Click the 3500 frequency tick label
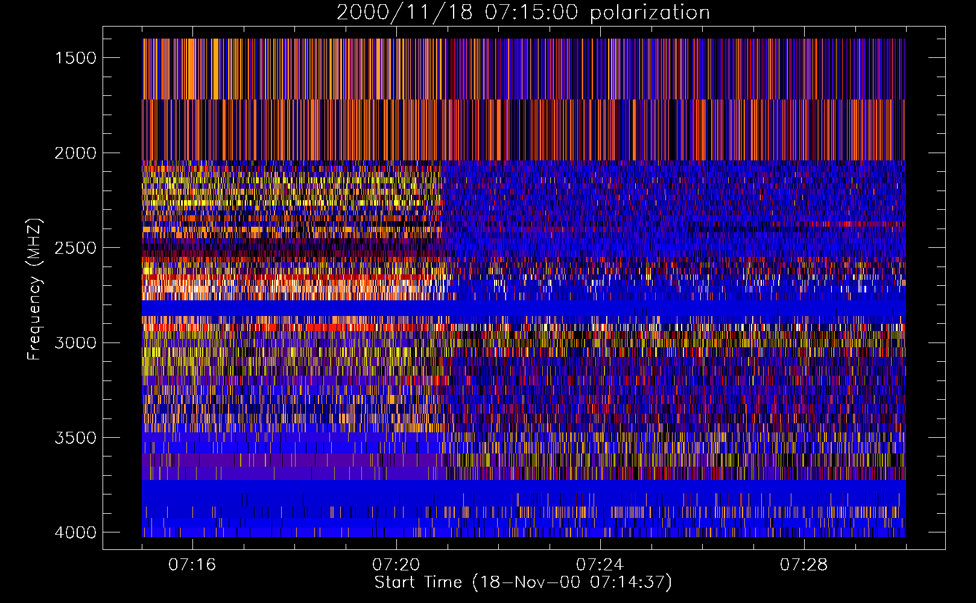 pyautogui.click(x=75, y=438)
